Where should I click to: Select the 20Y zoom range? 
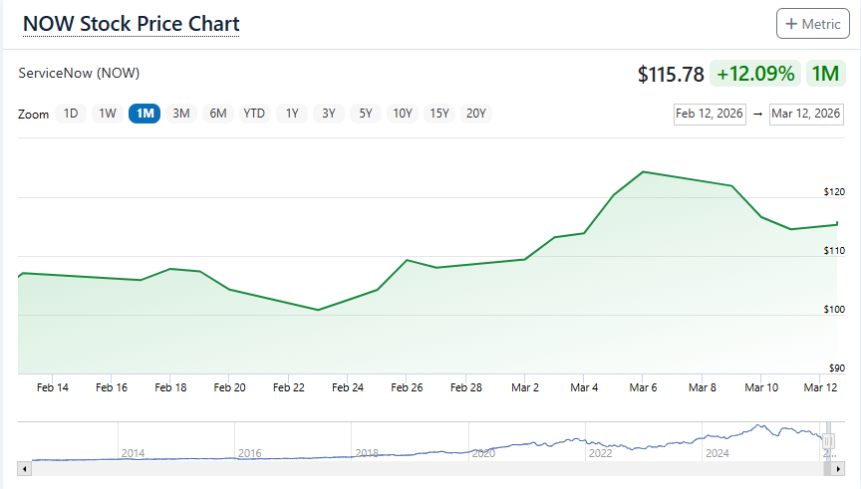click(x=476, y=114)
